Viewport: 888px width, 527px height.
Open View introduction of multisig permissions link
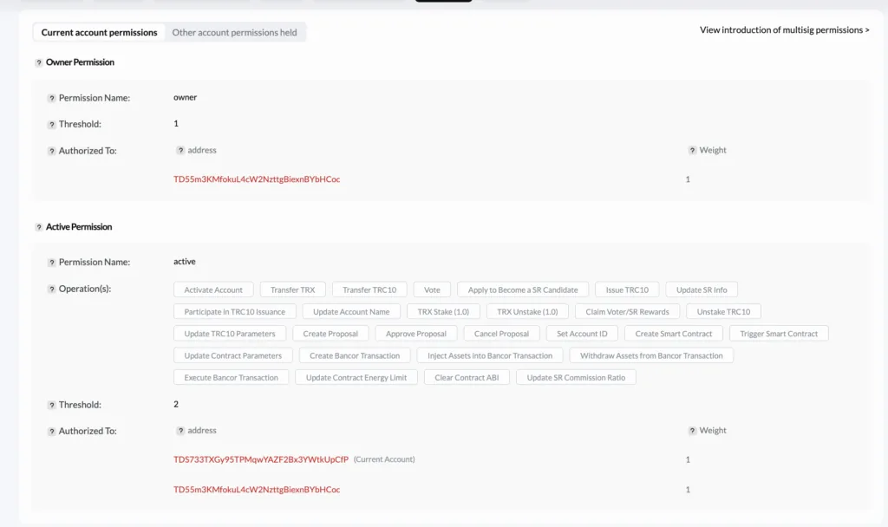point(784,30)
